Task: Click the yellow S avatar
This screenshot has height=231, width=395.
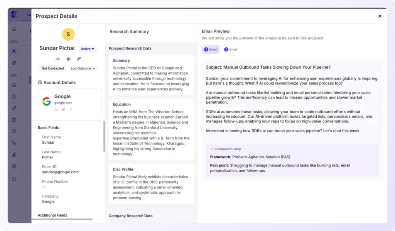Action: click(68, 34)
